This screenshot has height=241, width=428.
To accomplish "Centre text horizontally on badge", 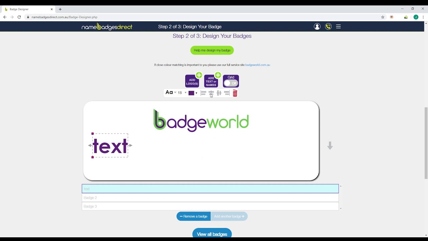I will pyautogui.click(x=211, y=93).
